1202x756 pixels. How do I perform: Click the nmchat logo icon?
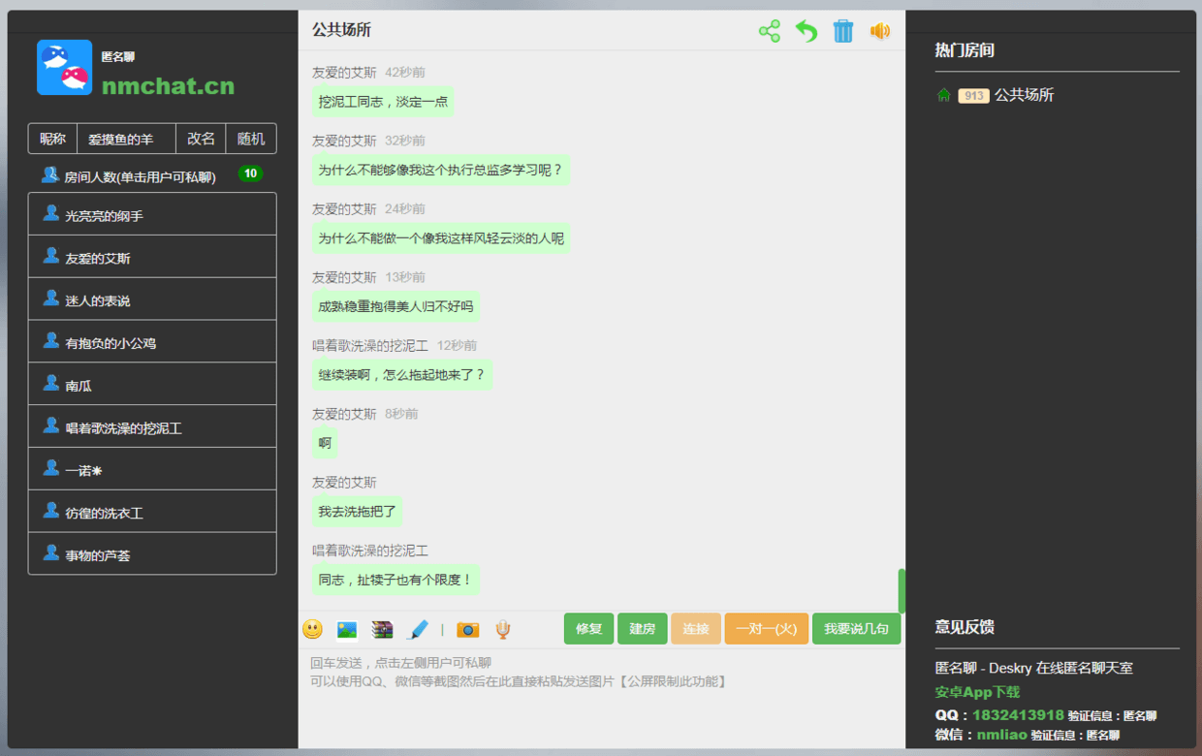tap(64, 68)
